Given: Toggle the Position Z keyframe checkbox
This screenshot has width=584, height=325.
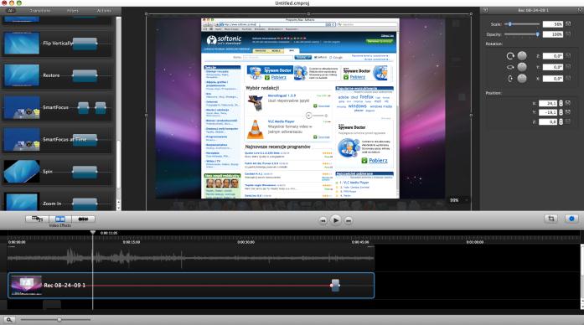Looking at the screenshot, I should click(568, 121).
